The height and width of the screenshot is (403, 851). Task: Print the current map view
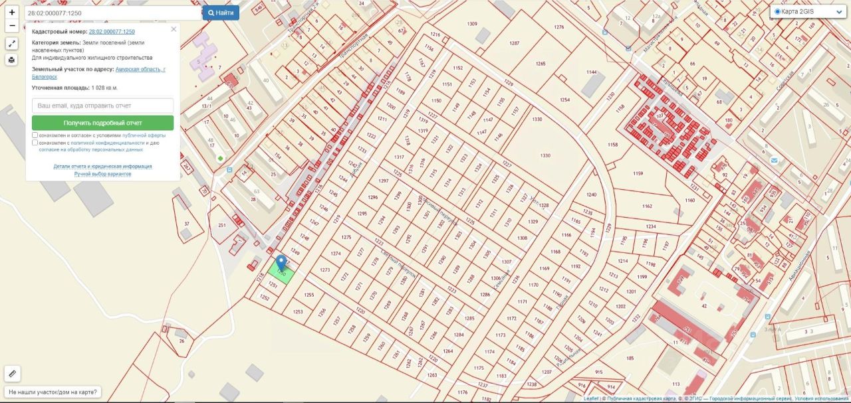pyautogui.click(x=12, y=60)
